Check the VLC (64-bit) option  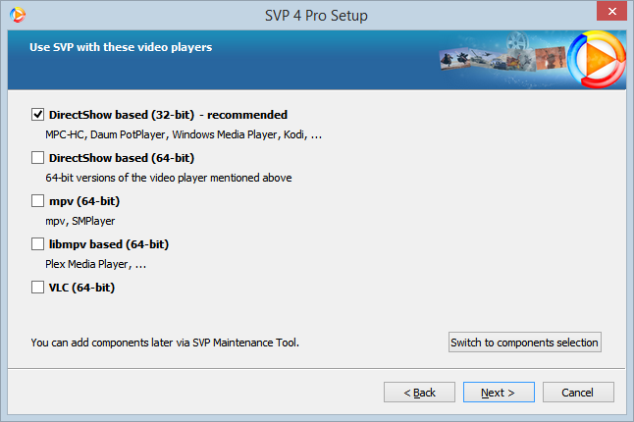[38, 288]
